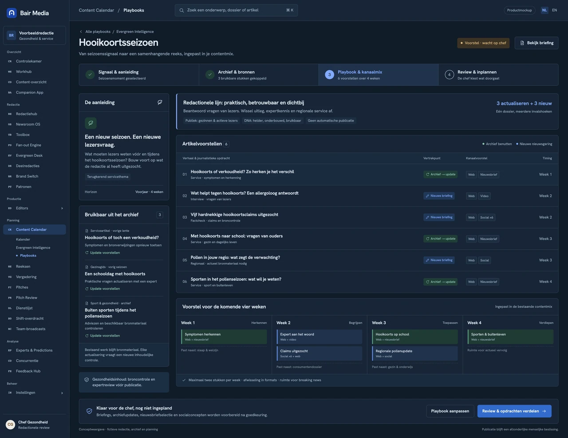Open the Voorbeeldredactie workspace switcher

35,35
